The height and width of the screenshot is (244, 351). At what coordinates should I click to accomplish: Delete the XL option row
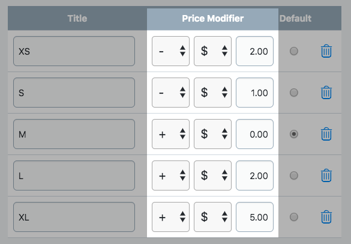point(326,217)
